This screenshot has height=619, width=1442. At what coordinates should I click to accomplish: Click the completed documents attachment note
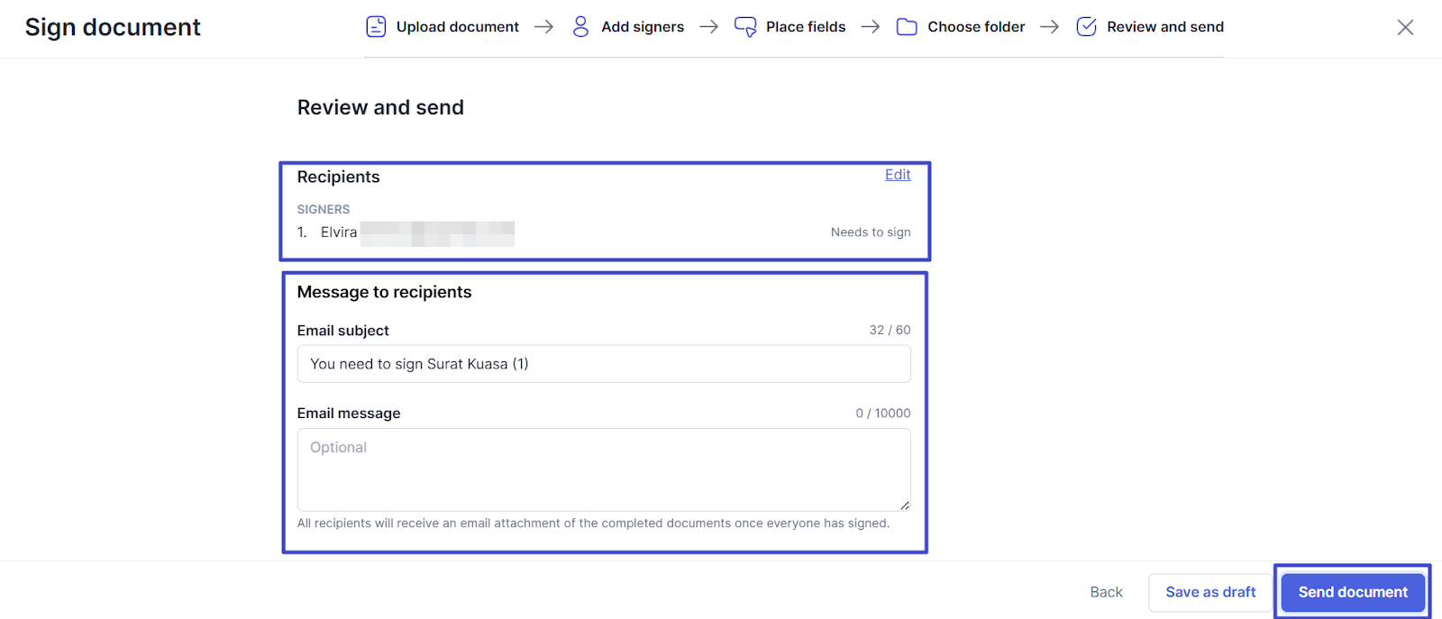tap(593, 523)
